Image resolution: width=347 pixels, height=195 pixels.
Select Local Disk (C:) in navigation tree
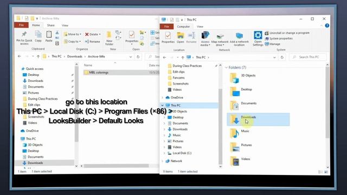click(x=179, y=153)
